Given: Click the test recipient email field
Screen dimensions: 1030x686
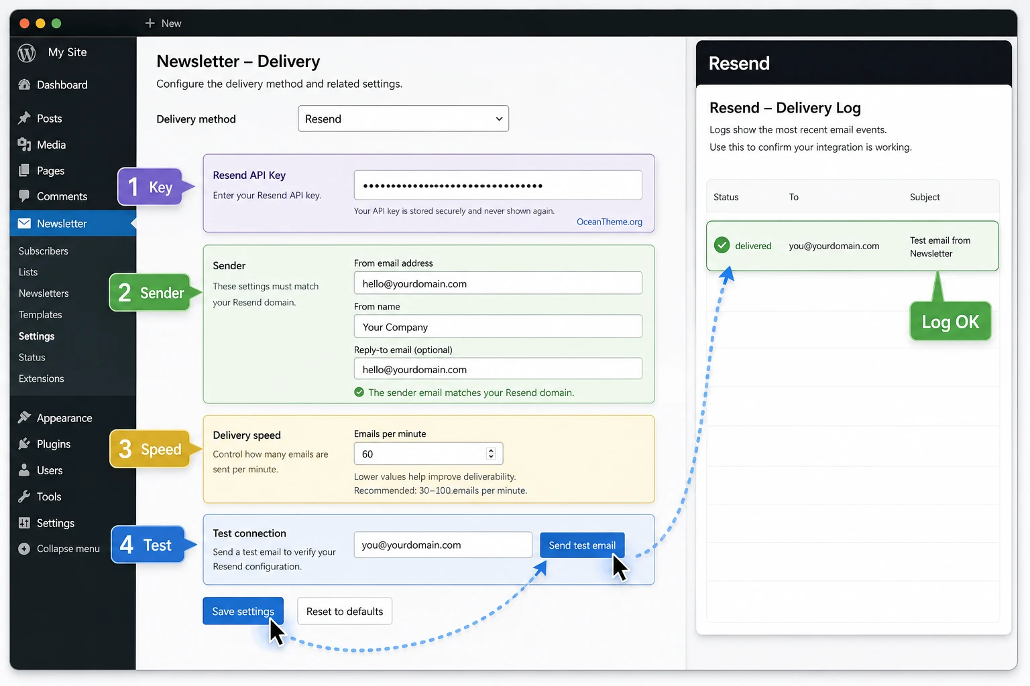Looking at the screenshot, I should pyautogui.click(x=443, y=545).
